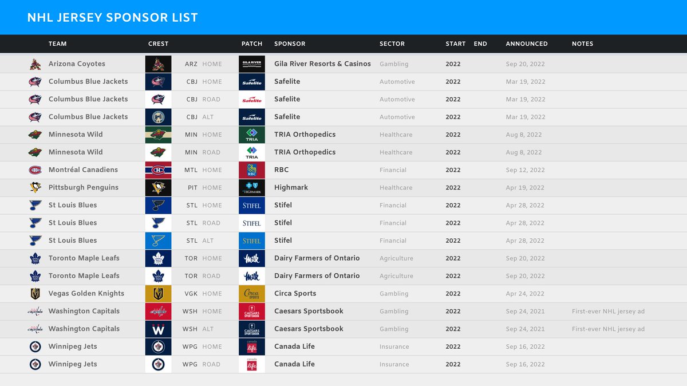687x386 pixels.
Task: Click the Circa Sports patch logo
Action: pos(252,294)
